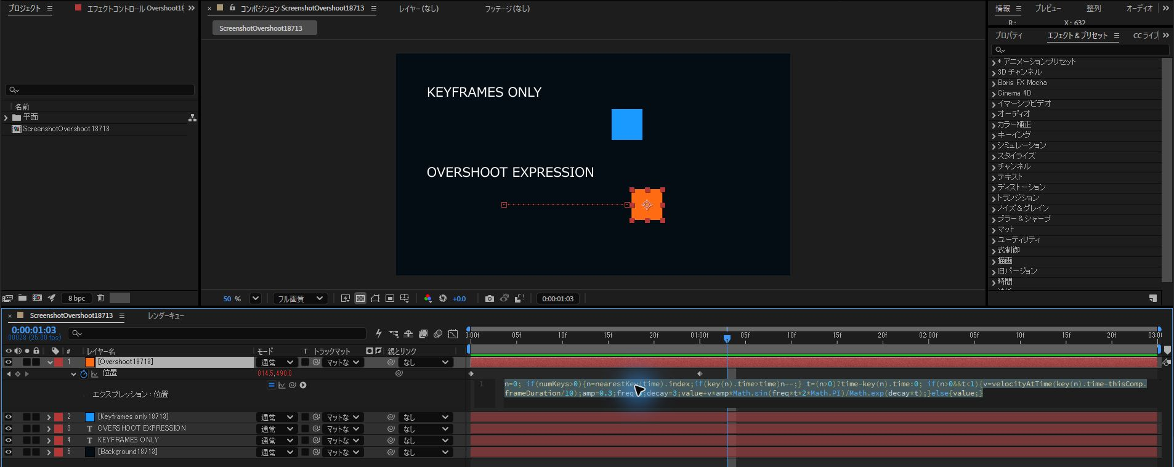
Task: Hide the Keyframes only18713 layer
Action: click(9, 417)
